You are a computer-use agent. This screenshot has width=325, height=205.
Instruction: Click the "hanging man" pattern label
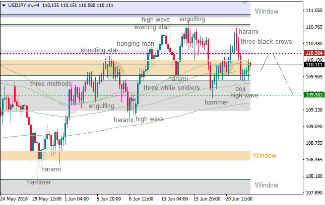point(135,44)
